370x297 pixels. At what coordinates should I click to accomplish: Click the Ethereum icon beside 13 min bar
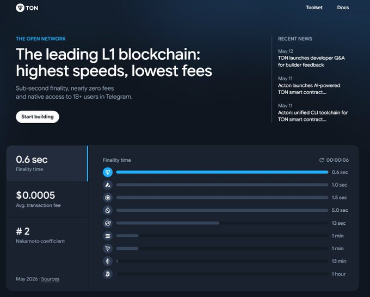tap(108, 261)
